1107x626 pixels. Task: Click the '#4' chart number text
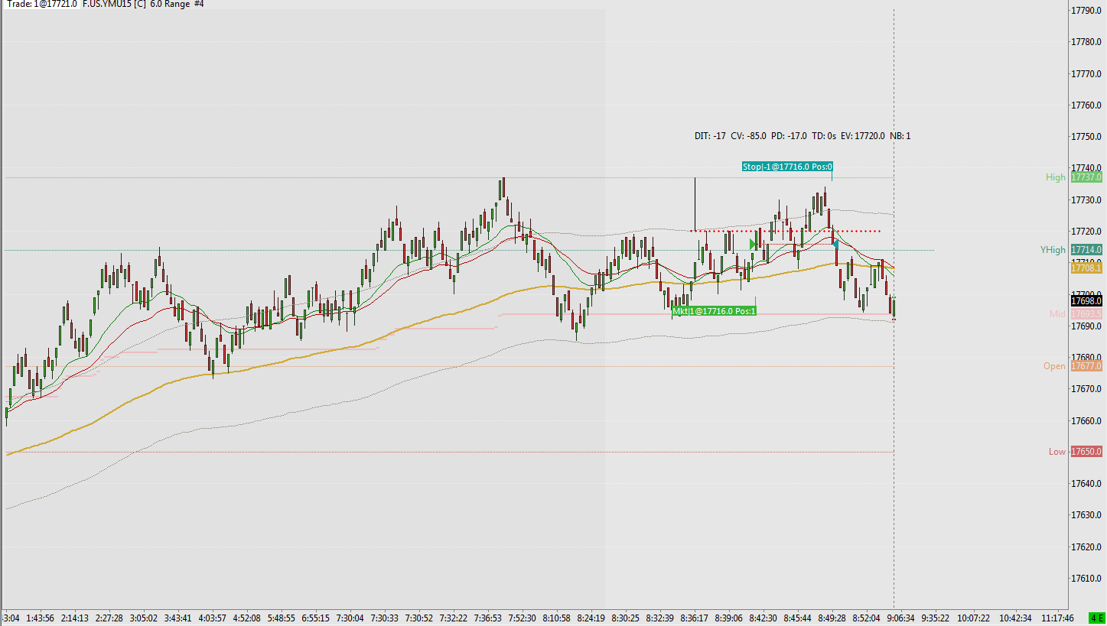(198, 5)
